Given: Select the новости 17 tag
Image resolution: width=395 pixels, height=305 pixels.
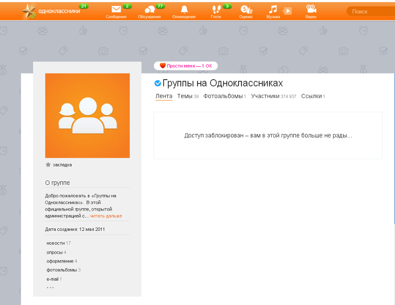Looking at the screenshot, I should [58, 243].
